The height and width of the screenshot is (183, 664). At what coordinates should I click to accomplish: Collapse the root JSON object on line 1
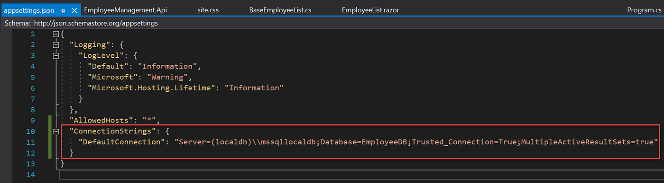pyautogui.click(x=56, y=34)
